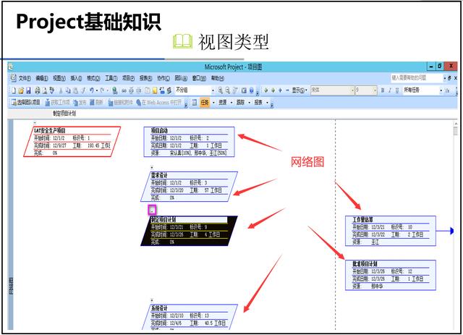The width and height of the screenshot is (463, 335).
Task: Open the 文件 menu
Action: tap(25, 78)
